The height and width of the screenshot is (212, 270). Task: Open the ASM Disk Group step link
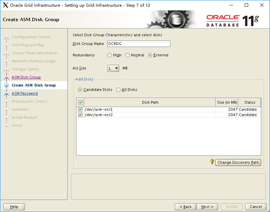[26, 77]
